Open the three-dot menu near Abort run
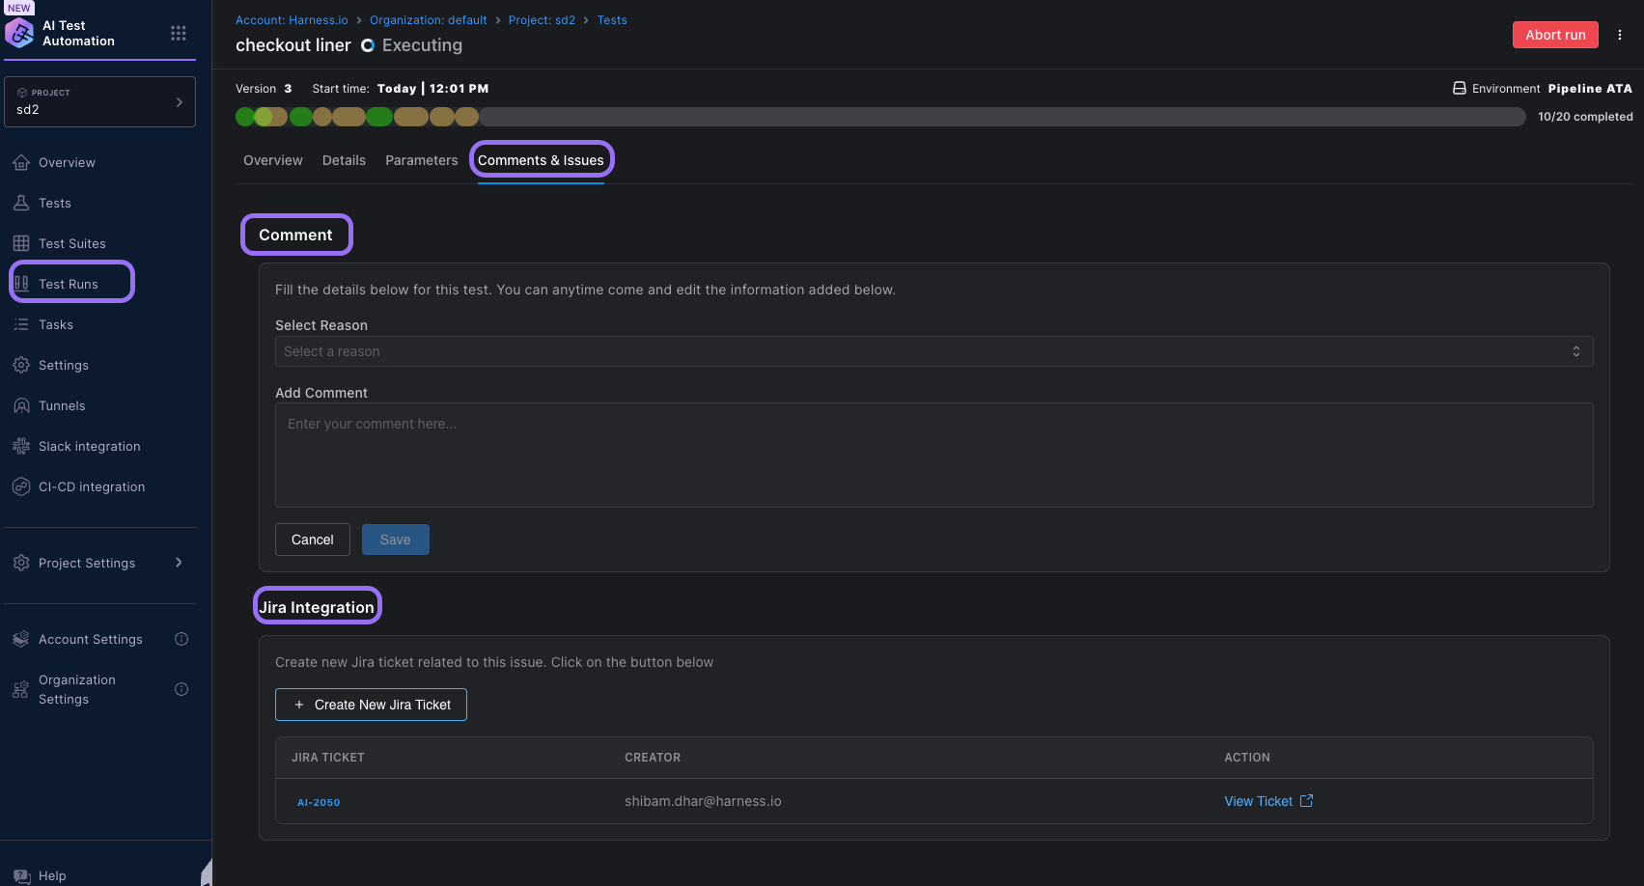Image resolution: width=1644 pixels, height=886 pixels. 1620,35
